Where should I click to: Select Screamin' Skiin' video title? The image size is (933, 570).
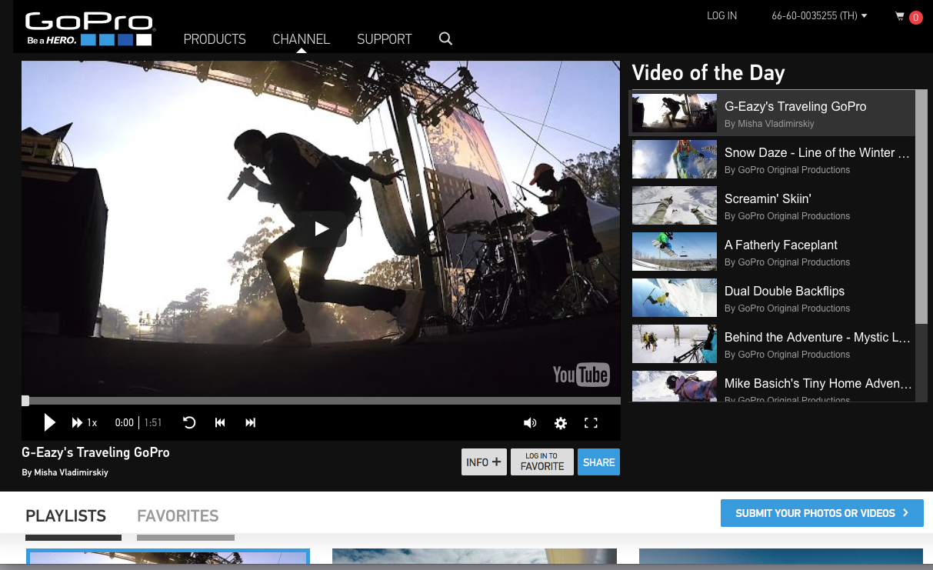pyautogui.click(x=768, y=198)
